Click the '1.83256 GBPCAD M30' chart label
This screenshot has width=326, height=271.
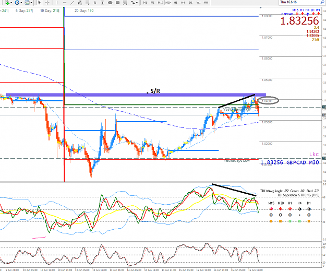[290, 162]
